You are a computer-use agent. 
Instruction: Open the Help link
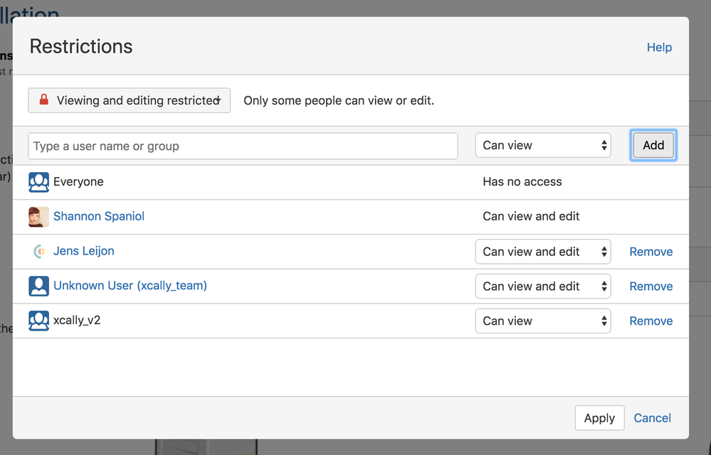pyautogui.click(x=659, y=47)
